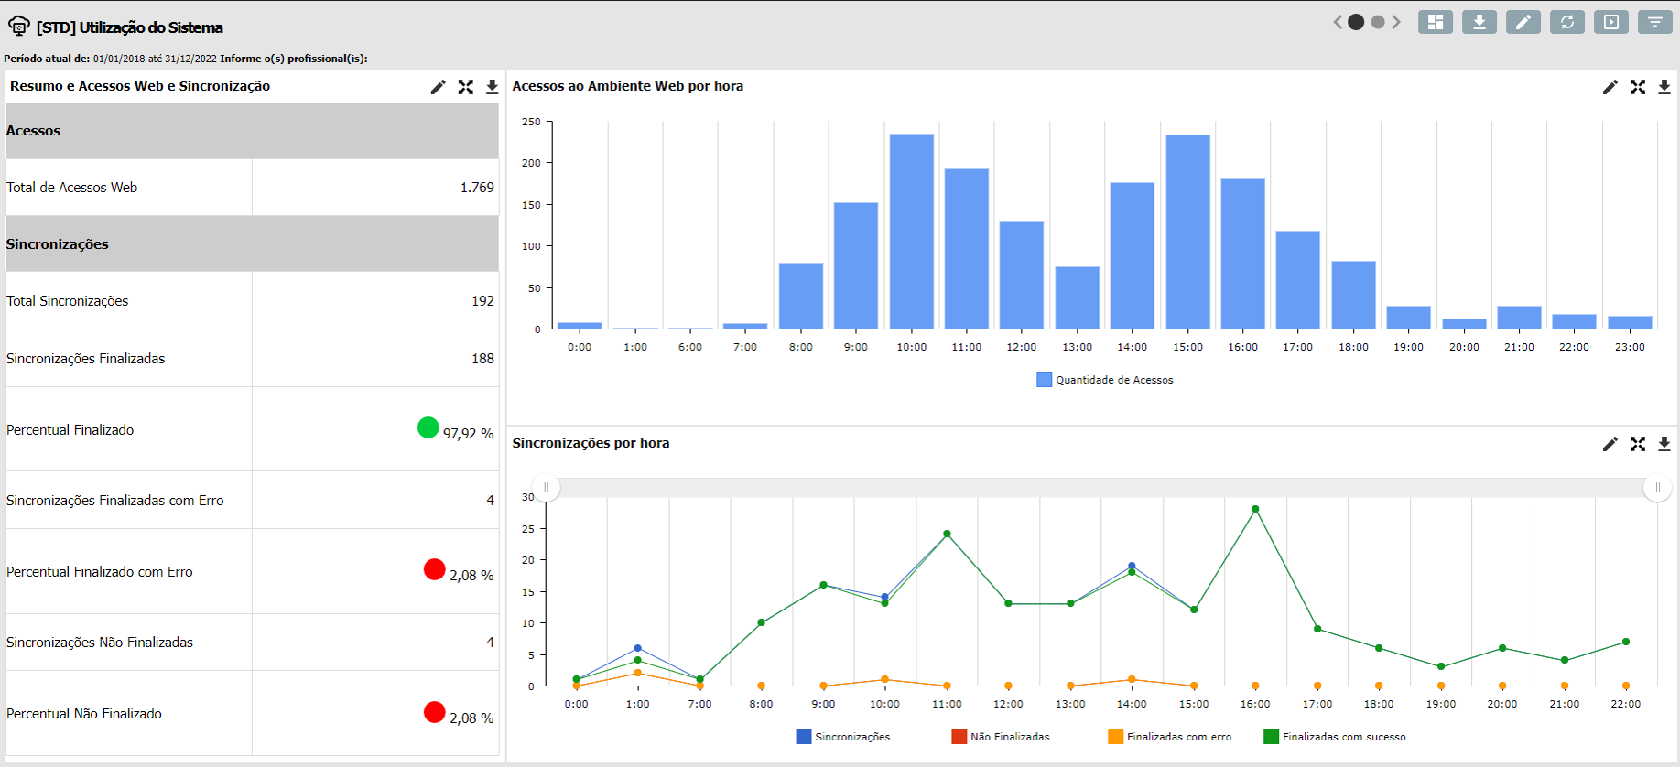Click the Total de Acessos Web row label
This screenshot has width=1680, height=767.
72,188
